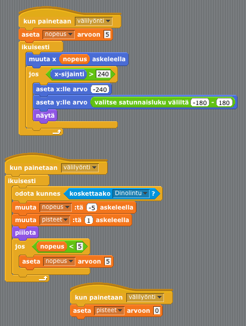Open the nopeus variable dropdown in the top aseta block
Viewport: 246px width, 326px height.
pyautogui.click(x=59, y=34)
